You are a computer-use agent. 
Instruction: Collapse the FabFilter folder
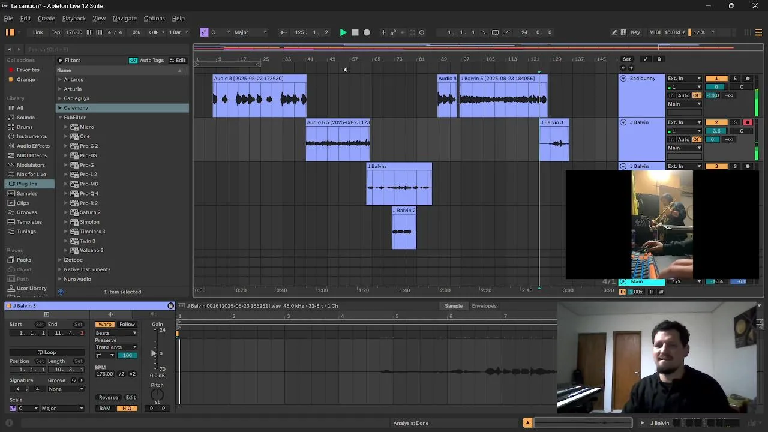point(60,118)
